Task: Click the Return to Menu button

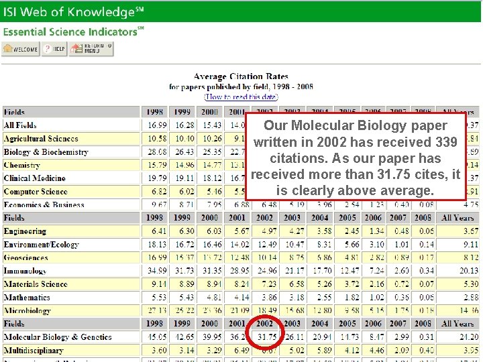Action: click(x=91, y=49)
